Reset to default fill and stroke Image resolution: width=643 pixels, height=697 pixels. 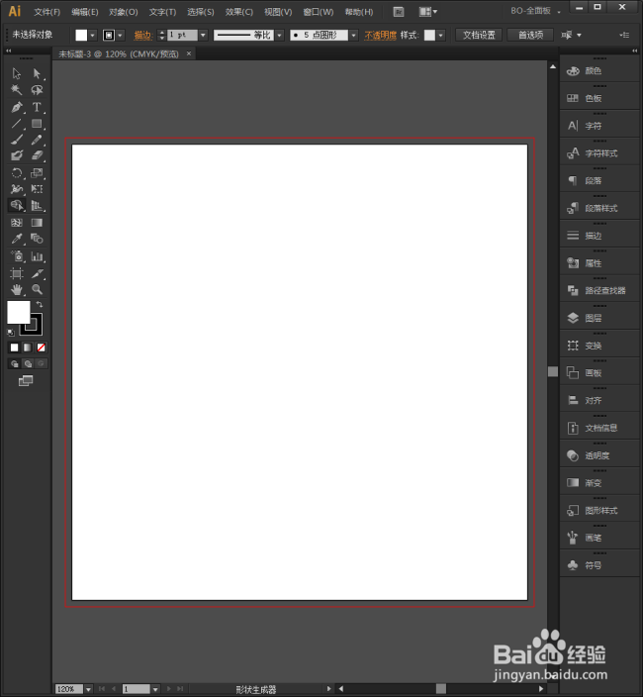[11, 332]
